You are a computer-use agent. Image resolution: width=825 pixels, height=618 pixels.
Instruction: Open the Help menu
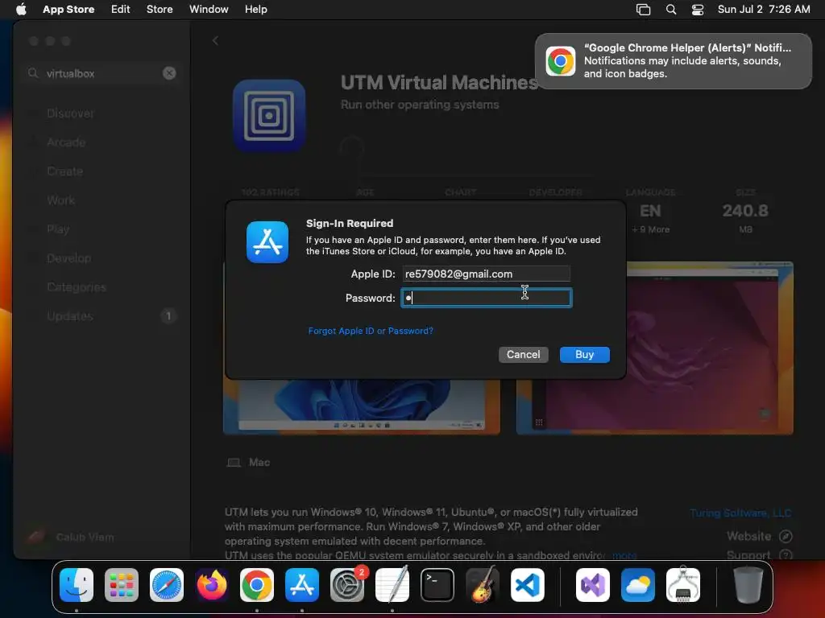click(255, 9)
